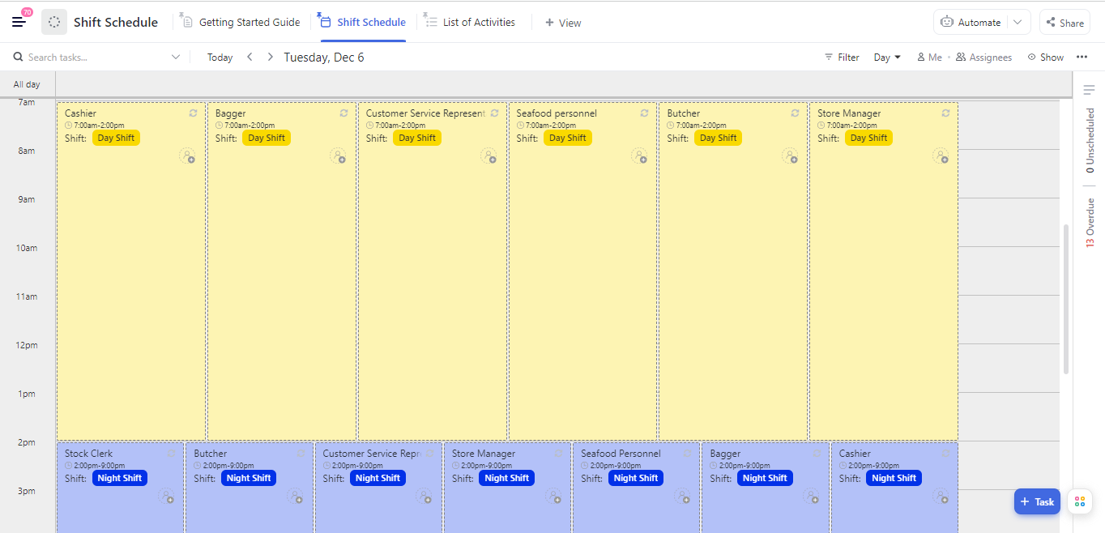Open the Automate dropdown arrow
The width and height of the screenshot is (1105, 533).
1018,23
